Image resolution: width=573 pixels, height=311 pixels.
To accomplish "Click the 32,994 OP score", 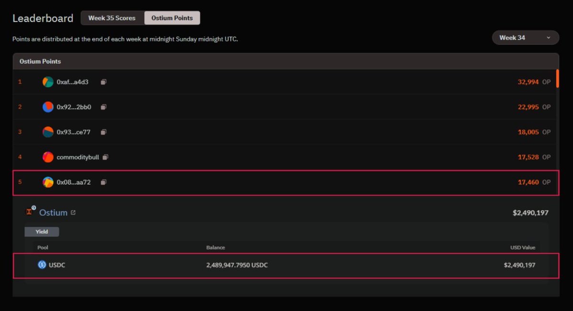I will [534, 82].
